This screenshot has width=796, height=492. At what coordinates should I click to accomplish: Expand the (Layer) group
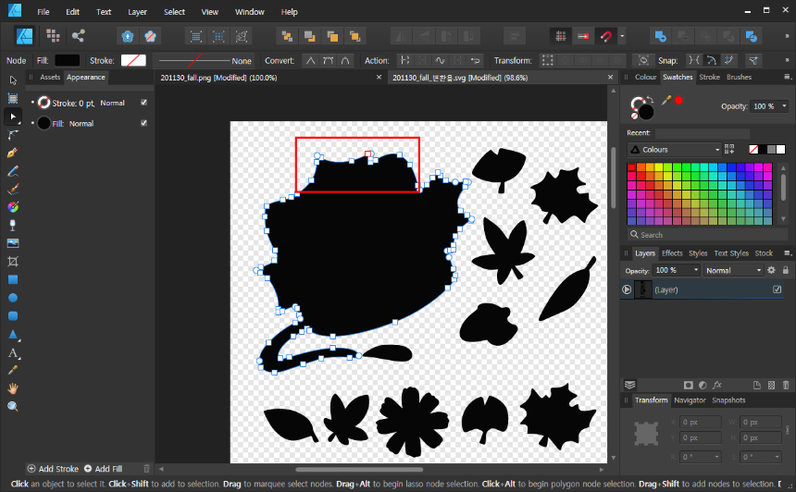pos(627,289)
